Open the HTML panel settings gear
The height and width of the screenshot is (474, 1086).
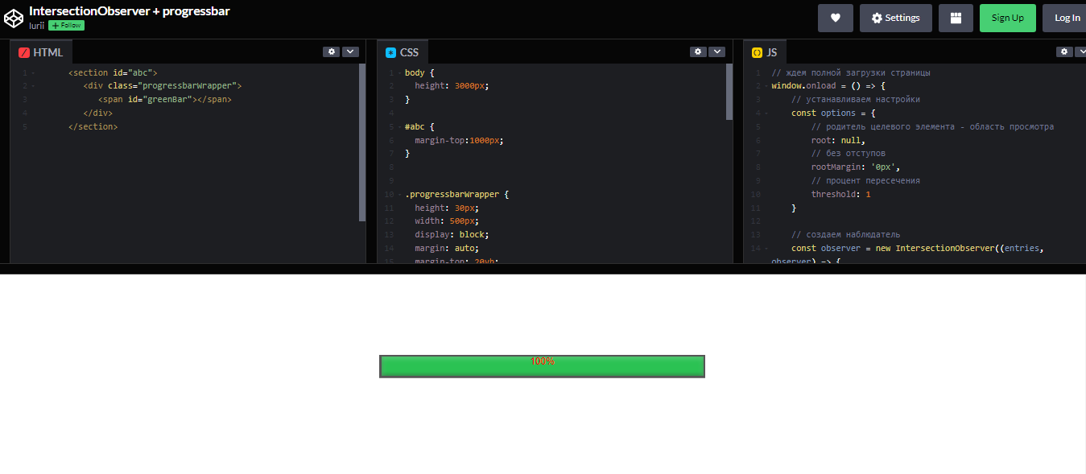[332, 52]
